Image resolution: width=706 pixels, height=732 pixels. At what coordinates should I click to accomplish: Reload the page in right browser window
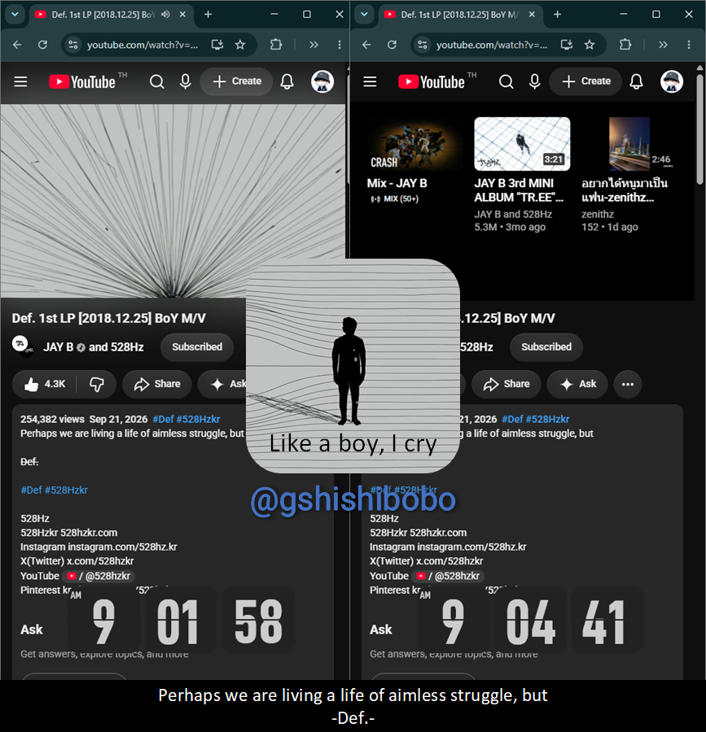click(x=392, y=45)
